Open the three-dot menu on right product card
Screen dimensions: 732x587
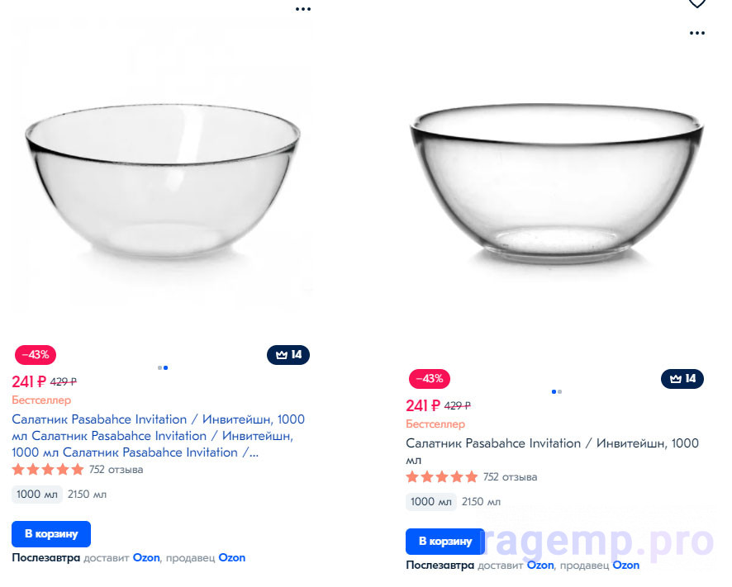[x=697, y=34]
